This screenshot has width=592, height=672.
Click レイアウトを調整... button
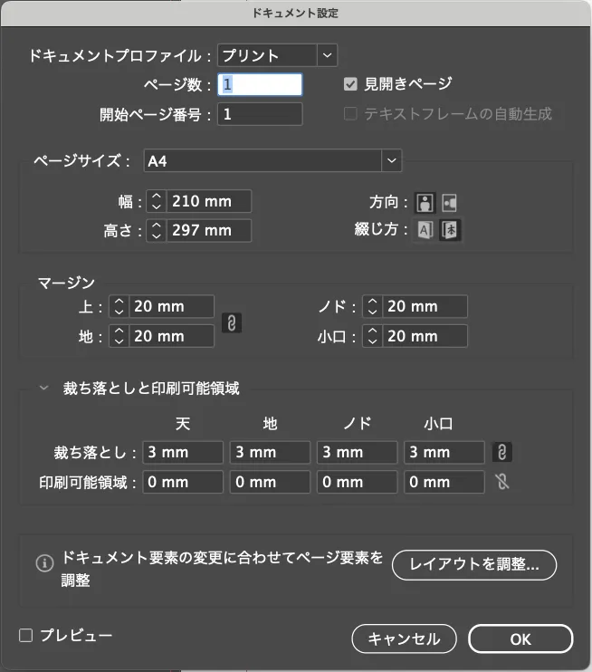[x=474, y=565]
